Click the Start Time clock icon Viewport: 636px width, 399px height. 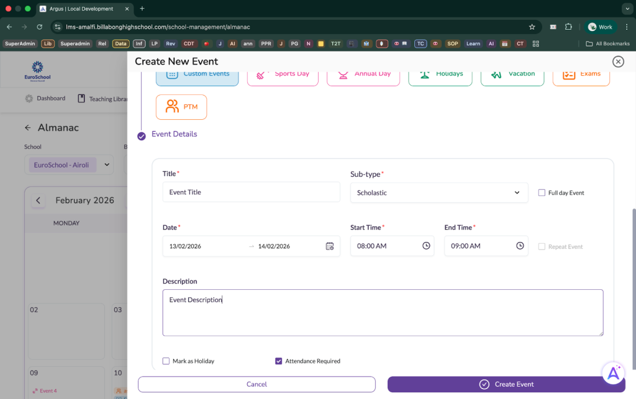(x=426, y=246)
